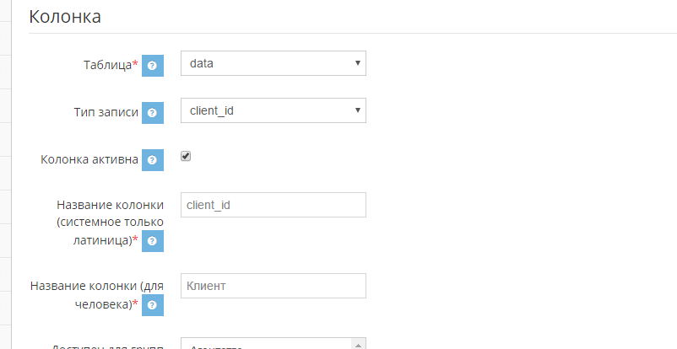The image size is (677, 349).
Task: Click the help icon next to Таблица
Action: point(153,66)
